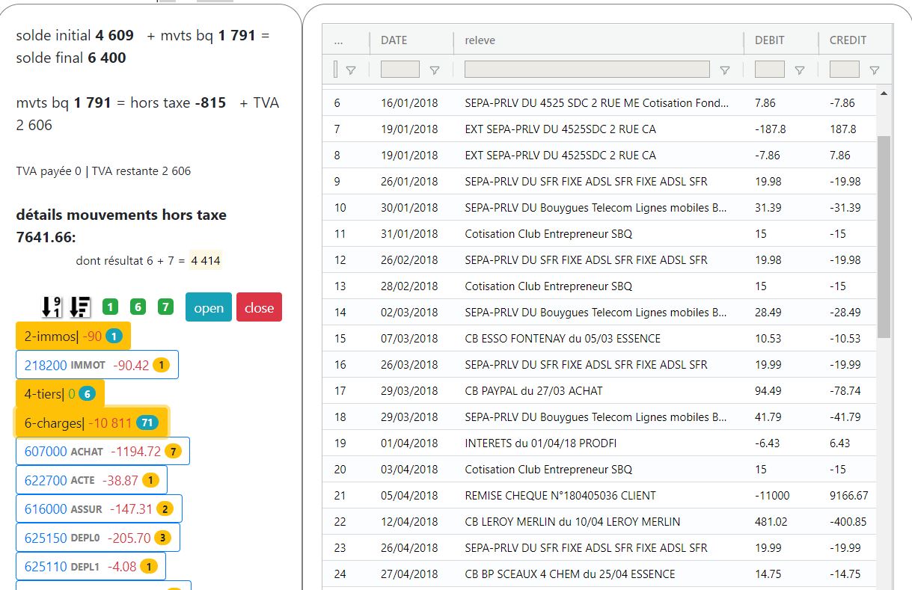Toggle green class 1 badge

pyautogui.click(x=110, y=307)
